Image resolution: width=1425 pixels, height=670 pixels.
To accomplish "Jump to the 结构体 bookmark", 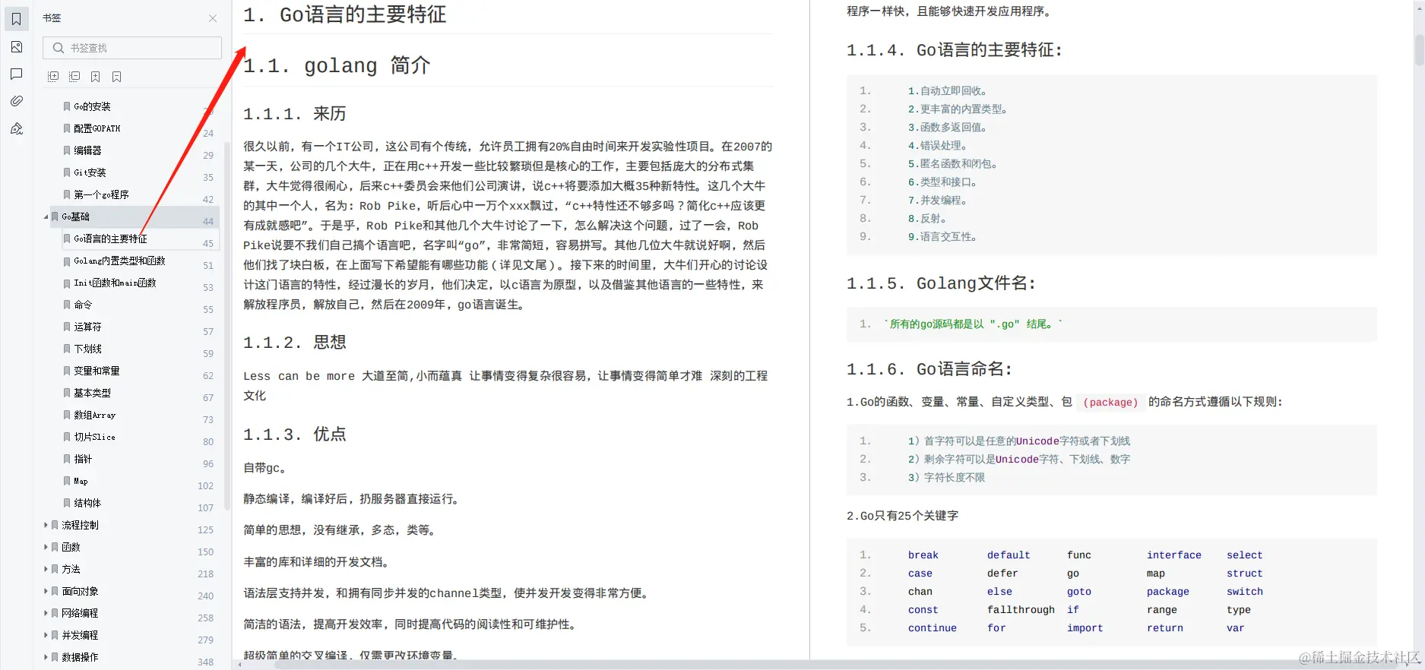I will 87,504.
